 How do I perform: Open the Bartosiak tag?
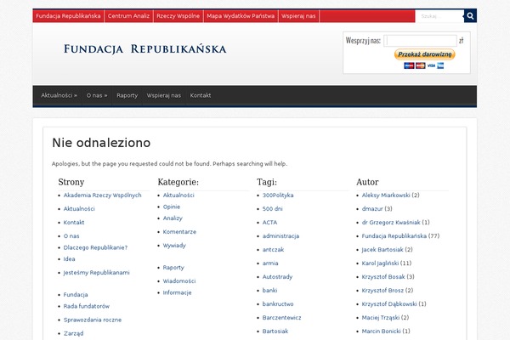click(275, 331)
